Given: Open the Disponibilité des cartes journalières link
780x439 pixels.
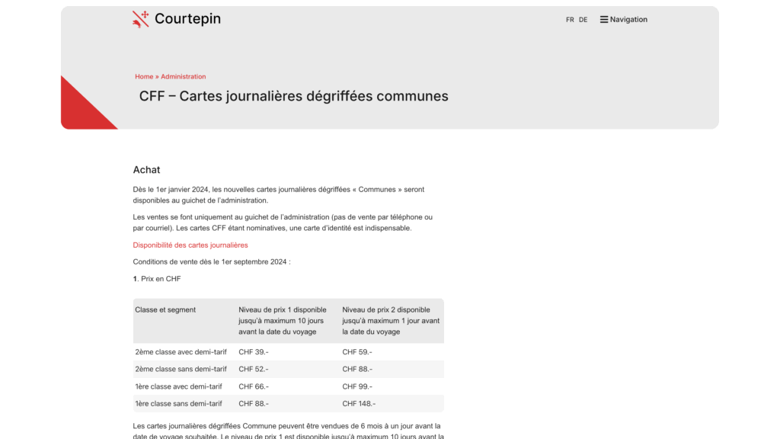Looking at the screenshot, I should [190, 245].
